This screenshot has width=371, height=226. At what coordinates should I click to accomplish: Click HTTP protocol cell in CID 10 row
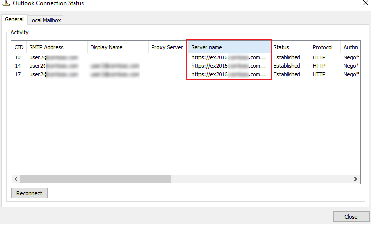pos(319,57)
